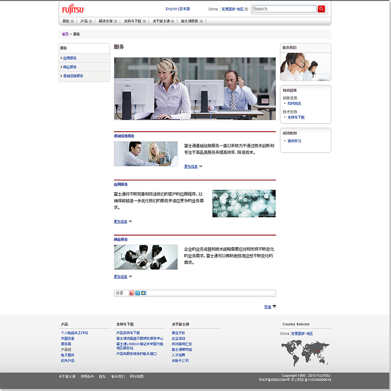
Task: Share page via Tencent Weibo icon
Action: click(x=137, y=293)
